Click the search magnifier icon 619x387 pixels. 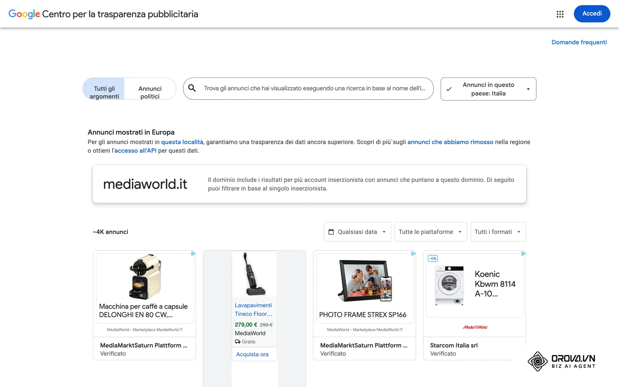(192, 88)
